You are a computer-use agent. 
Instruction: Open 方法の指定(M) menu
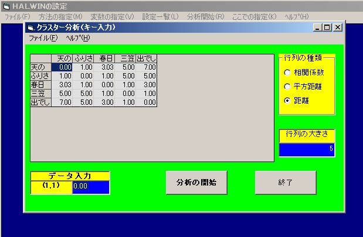[x=60, y=17]
